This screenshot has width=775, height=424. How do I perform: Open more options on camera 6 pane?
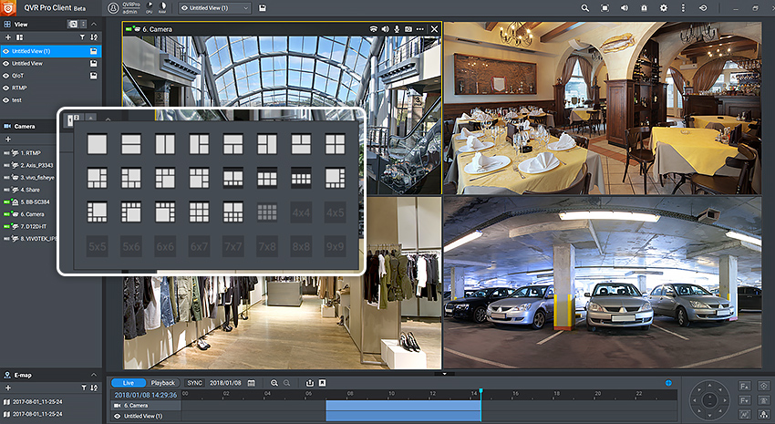click(x=420, y=29)
